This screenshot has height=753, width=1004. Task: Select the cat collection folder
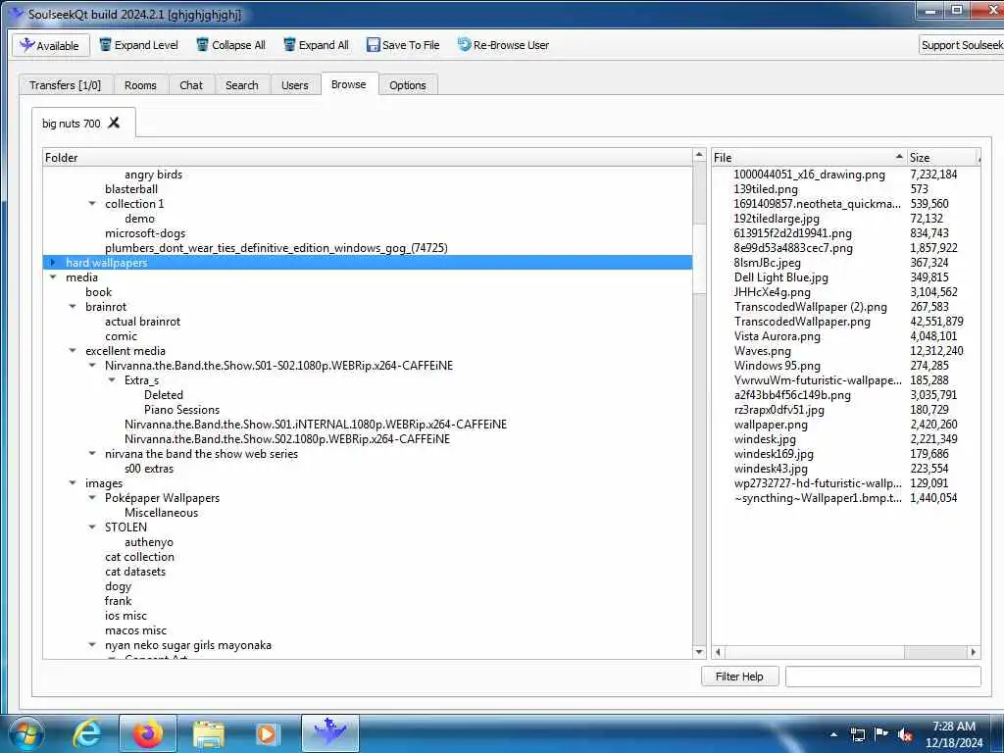(139, 557)
